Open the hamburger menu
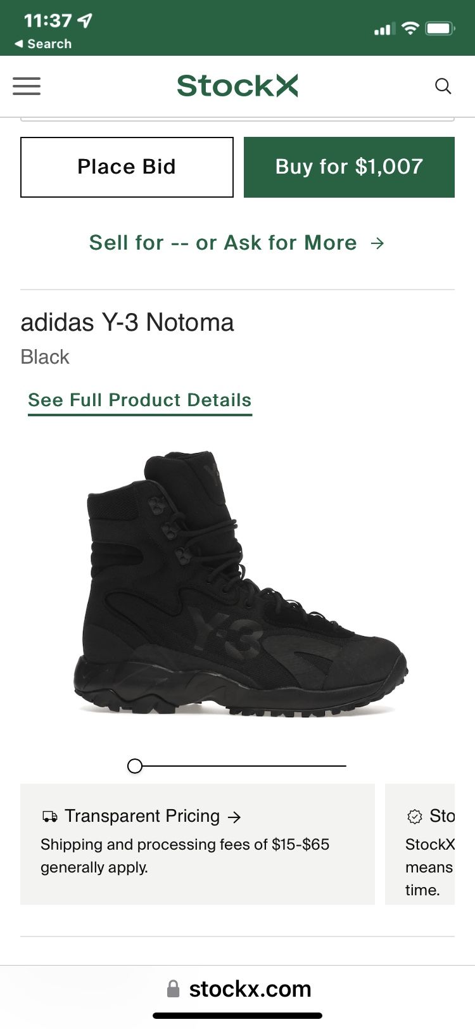Image resolution: width=475 pixels, height=1029 pixels. tap(27, 86)
